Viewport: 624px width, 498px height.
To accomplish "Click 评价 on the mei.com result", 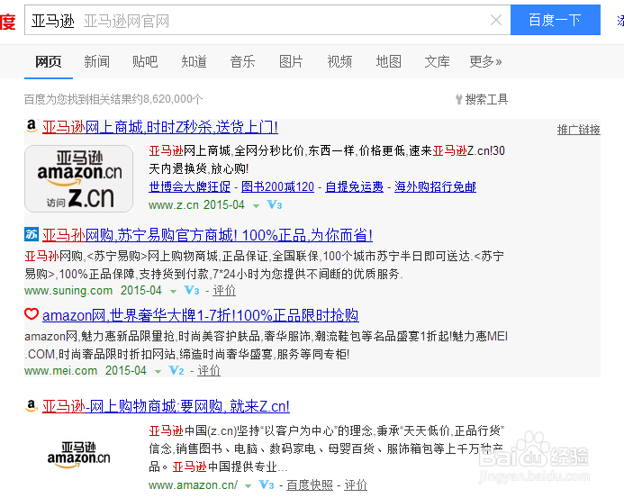I will click(209, 371).
